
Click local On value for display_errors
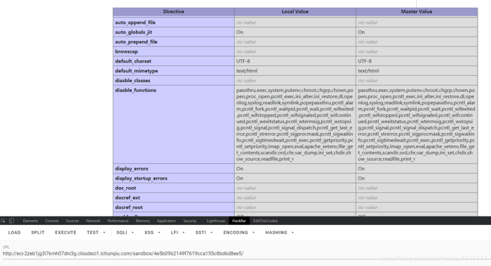[240, 169]
